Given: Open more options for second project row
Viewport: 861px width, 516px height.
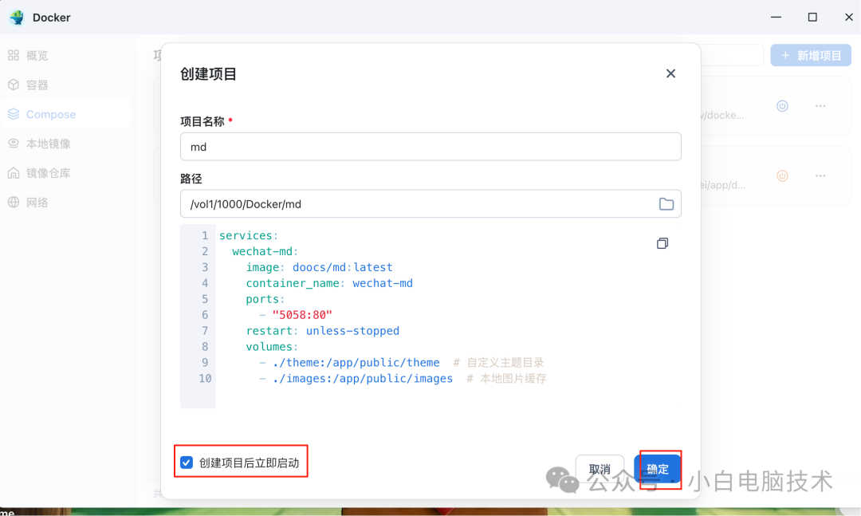Looking at the screenshot, I should 820,175.
